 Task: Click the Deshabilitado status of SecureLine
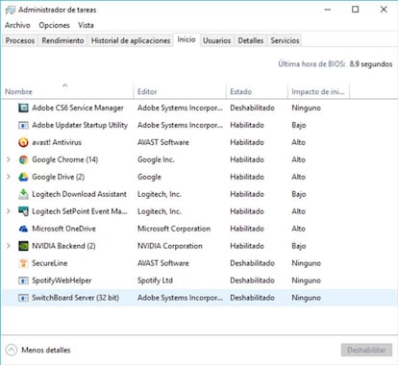tap(252, 263)
